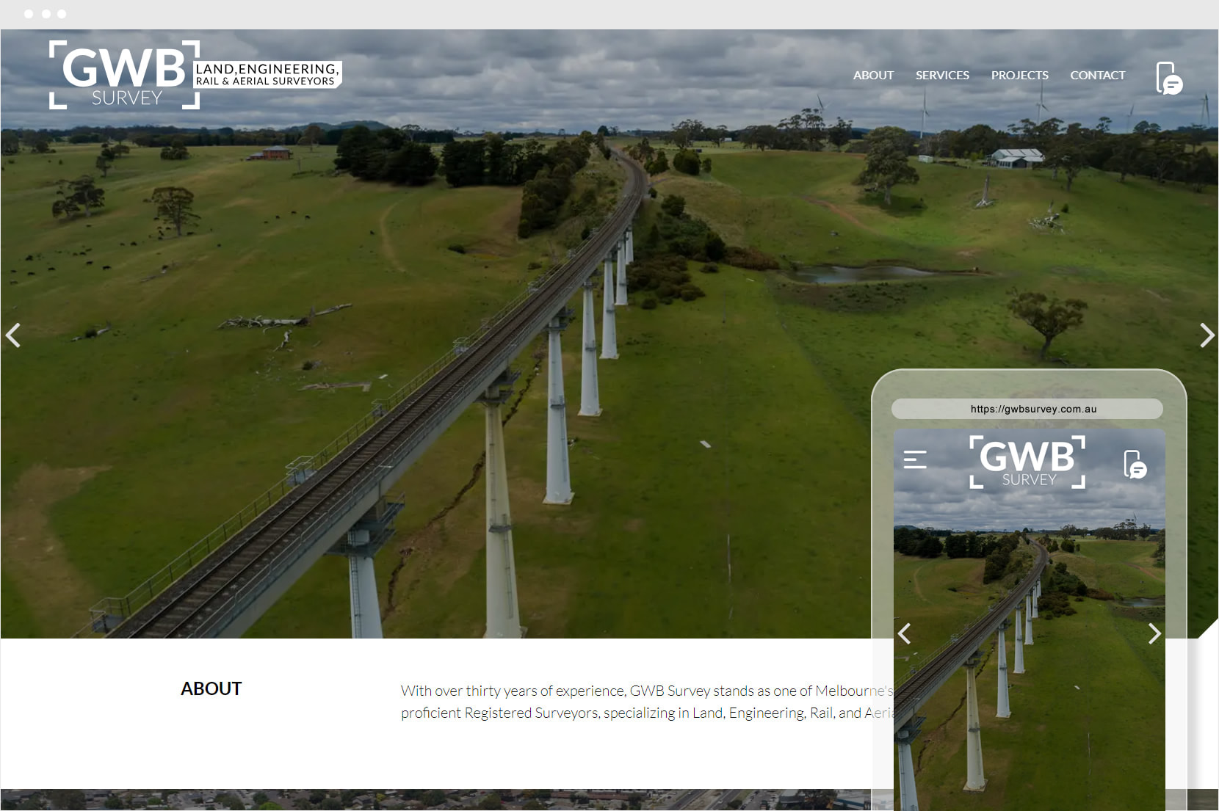
Task: Advance to next slide in desktop hero
Action: click(x=1206, y=335)
